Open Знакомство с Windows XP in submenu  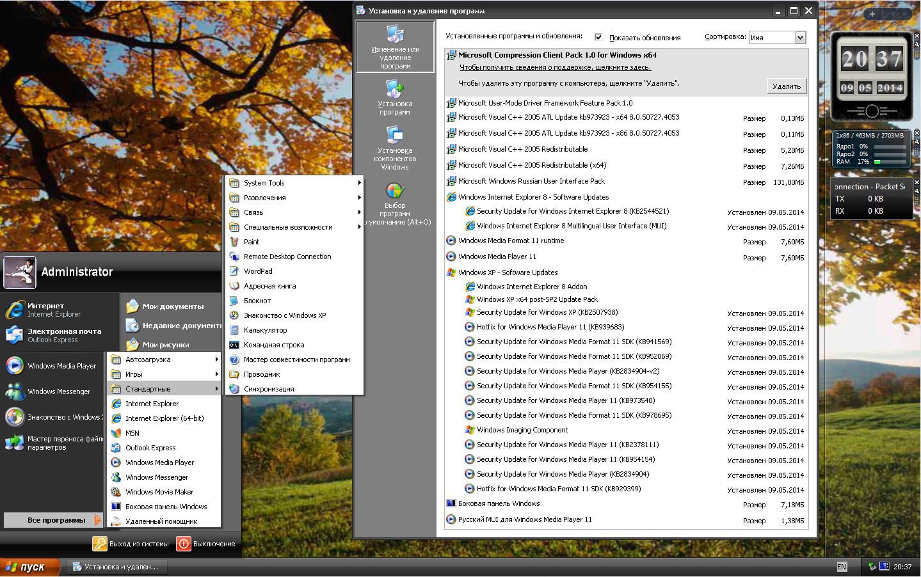click(294, 315)
